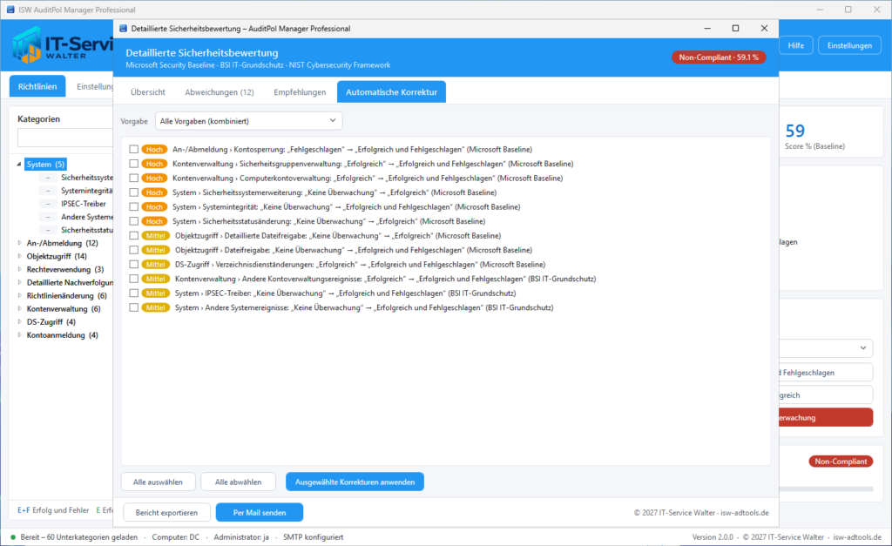Click the red Non-Compliant status indicator
The height and width of the screenshot is (546, 892).
841,462
